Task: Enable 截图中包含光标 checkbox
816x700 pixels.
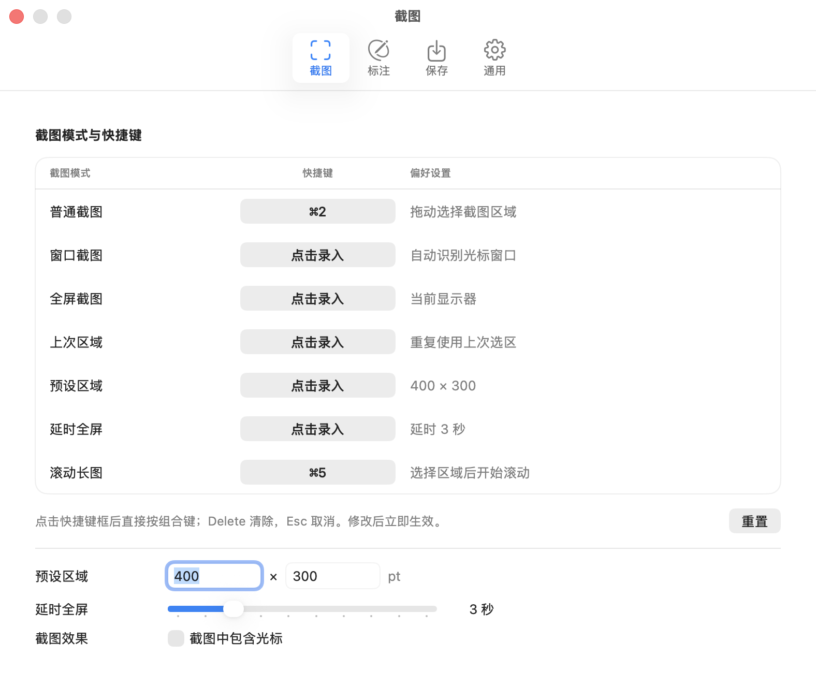Action: click(176, 638)
